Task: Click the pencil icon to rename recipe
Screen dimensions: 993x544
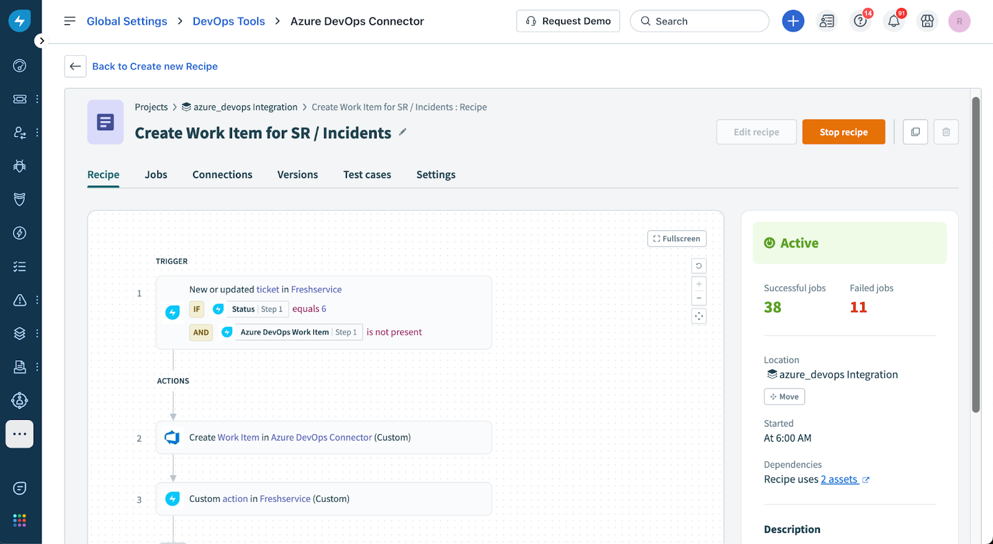Action: [403, 132]
